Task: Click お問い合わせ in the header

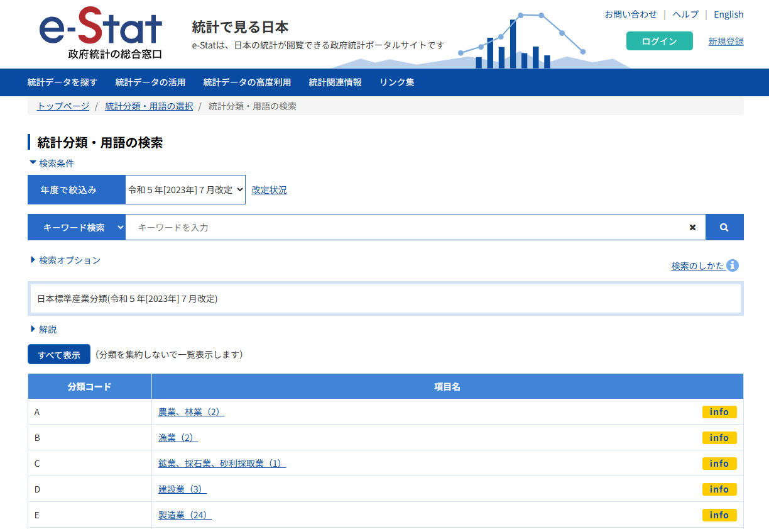Action: coord(631,14)
